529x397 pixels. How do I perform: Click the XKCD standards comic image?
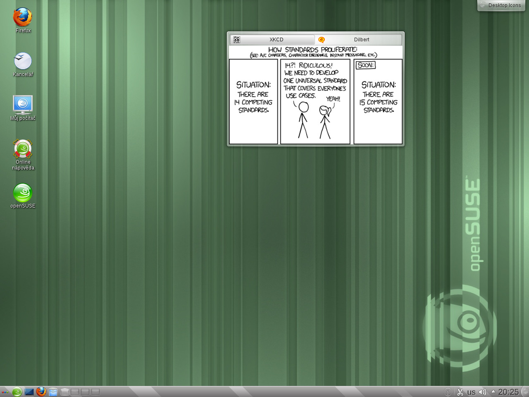click(316, 95)
